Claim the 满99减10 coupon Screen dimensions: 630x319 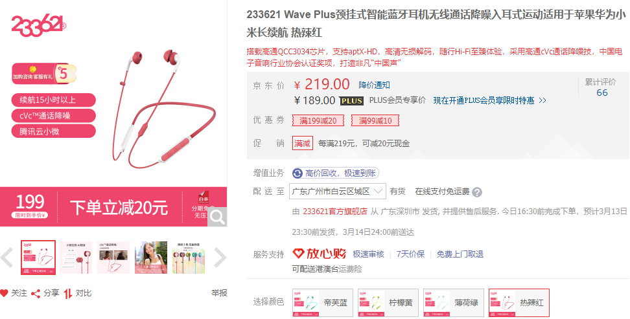(x=375, y=121)
